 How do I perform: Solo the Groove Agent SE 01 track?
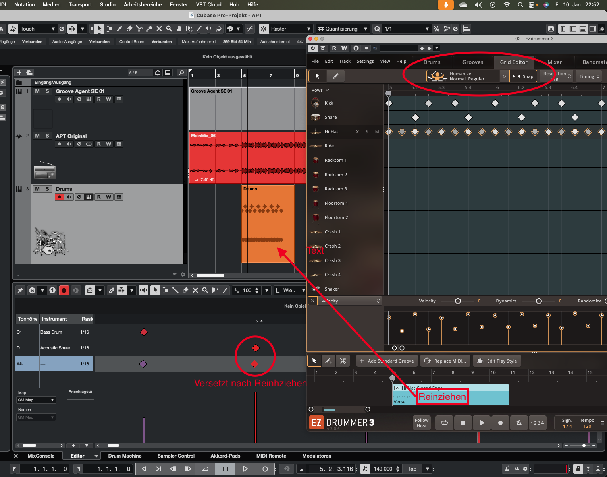47,91
